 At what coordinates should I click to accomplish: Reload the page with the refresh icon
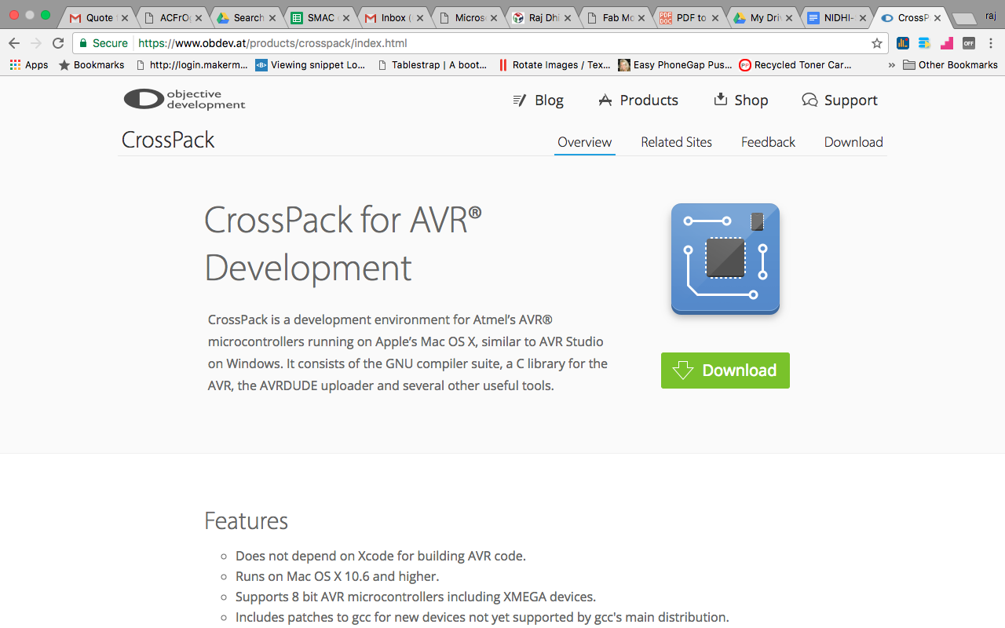(58, 43)
